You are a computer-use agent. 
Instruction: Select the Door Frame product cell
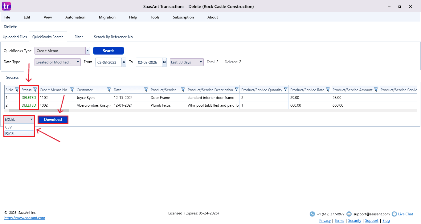pos(168,98)
